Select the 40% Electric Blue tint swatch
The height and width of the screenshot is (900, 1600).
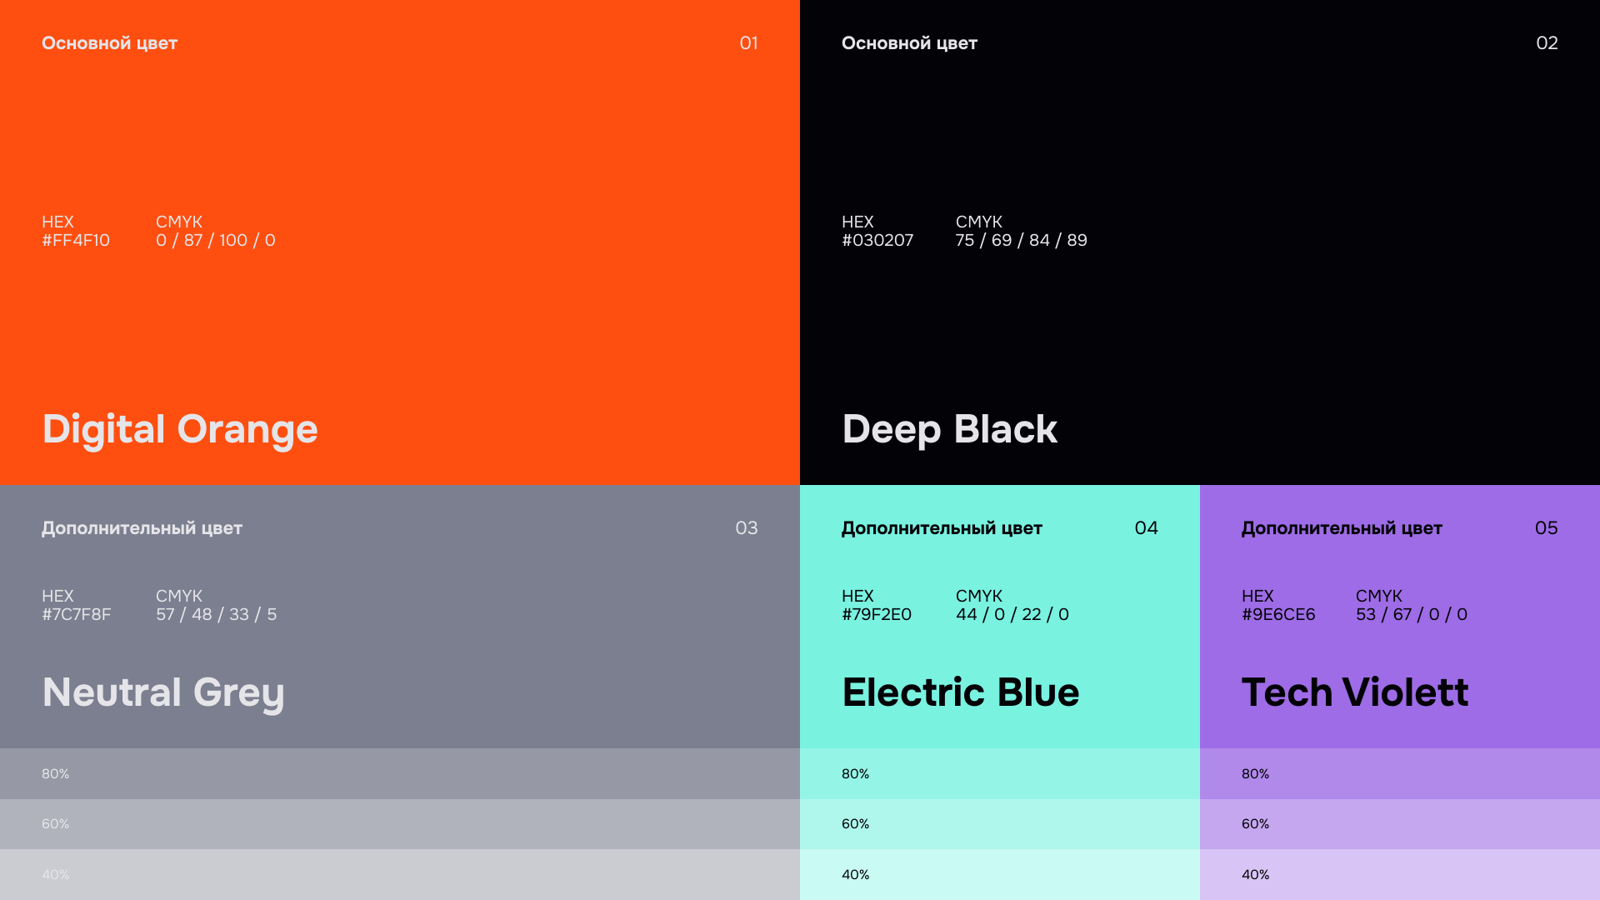(x=1000, y=874)
